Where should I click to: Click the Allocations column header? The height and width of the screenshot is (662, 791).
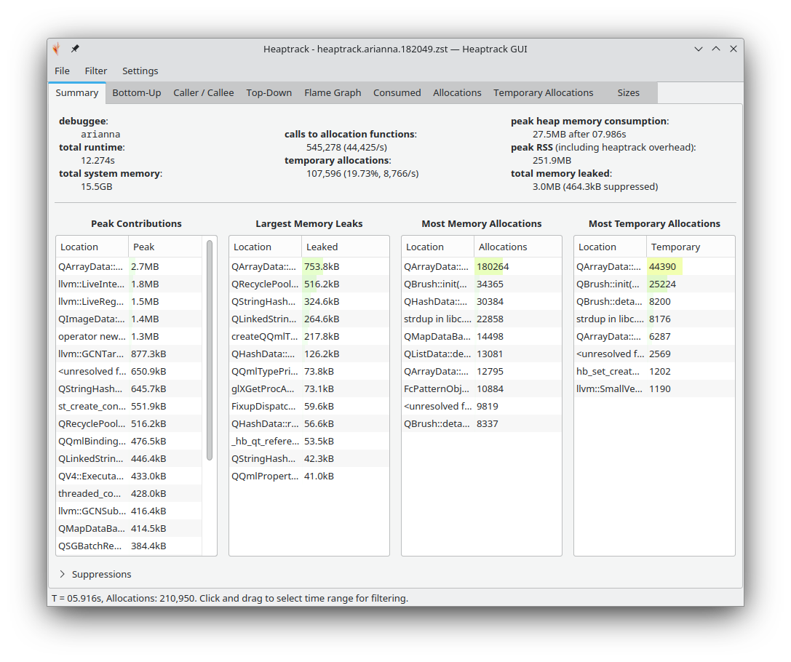(x=517, y=247)
